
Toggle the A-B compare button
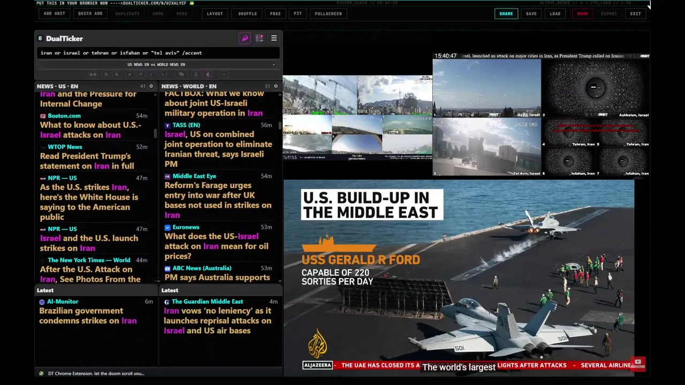point(93,74)
